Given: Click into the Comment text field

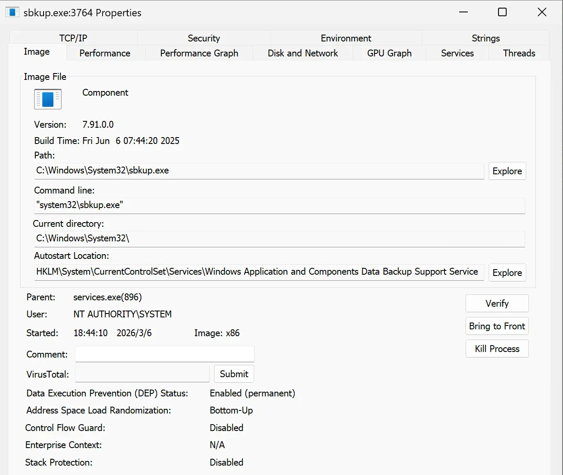Looking at the screenshot, I should point(164,355).
